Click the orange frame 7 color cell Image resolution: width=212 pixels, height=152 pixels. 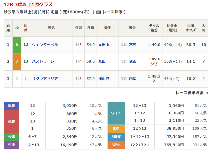point(17,61)
